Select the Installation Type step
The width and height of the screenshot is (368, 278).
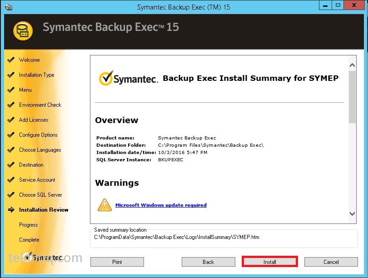pos(37,75)
